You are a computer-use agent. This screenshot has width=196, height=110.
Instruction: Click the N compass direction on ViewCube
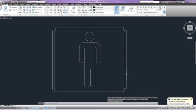[x=190, y=22]
